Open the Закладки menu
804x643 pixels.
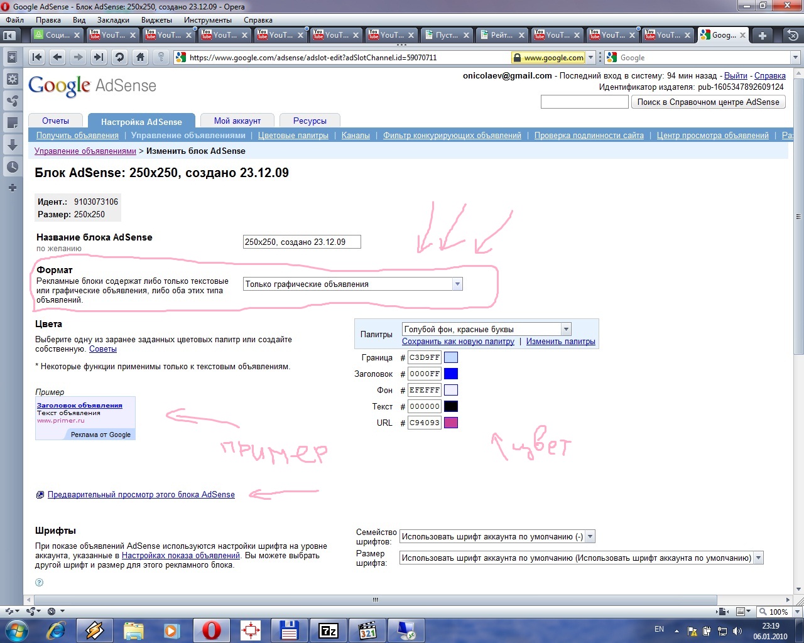pyautogui.click(x=113, y=20)
